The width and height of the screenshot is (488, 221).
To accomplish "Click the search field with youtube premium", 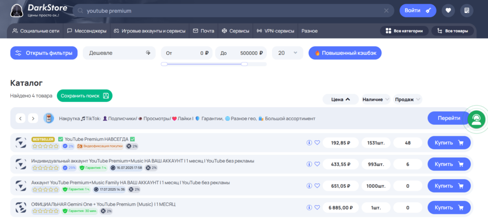I will point(231,11).
